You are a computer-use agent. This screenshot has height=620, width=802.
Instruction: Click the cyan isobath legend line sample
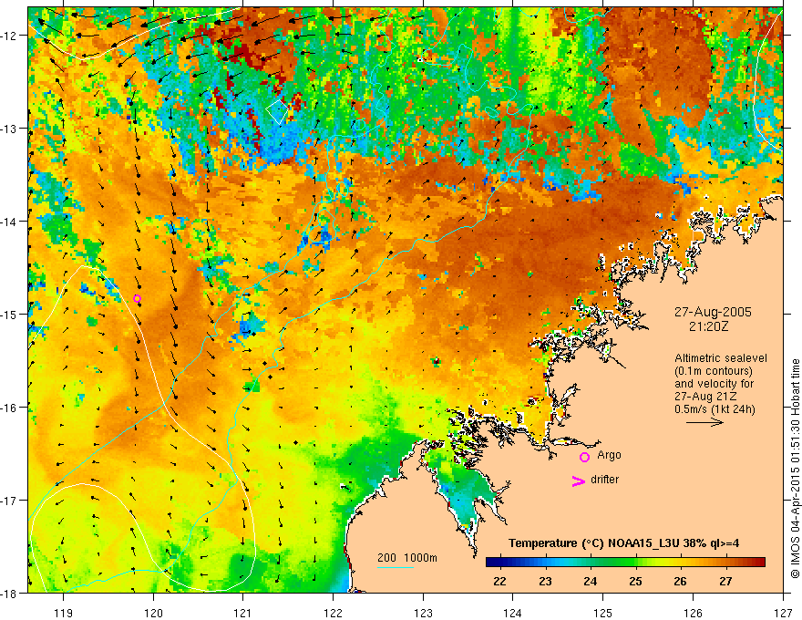tap(396, 567)
